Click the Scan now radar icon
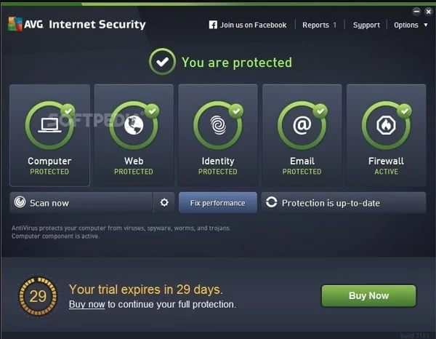Image resolution: width=436 pixels, height=339 pixels. pos(20,202)
